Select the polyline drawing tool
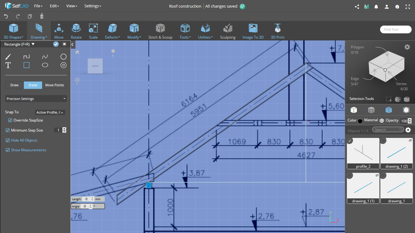Screen dimensions: 415x233 pyautogui.click(x=26, y=57)
